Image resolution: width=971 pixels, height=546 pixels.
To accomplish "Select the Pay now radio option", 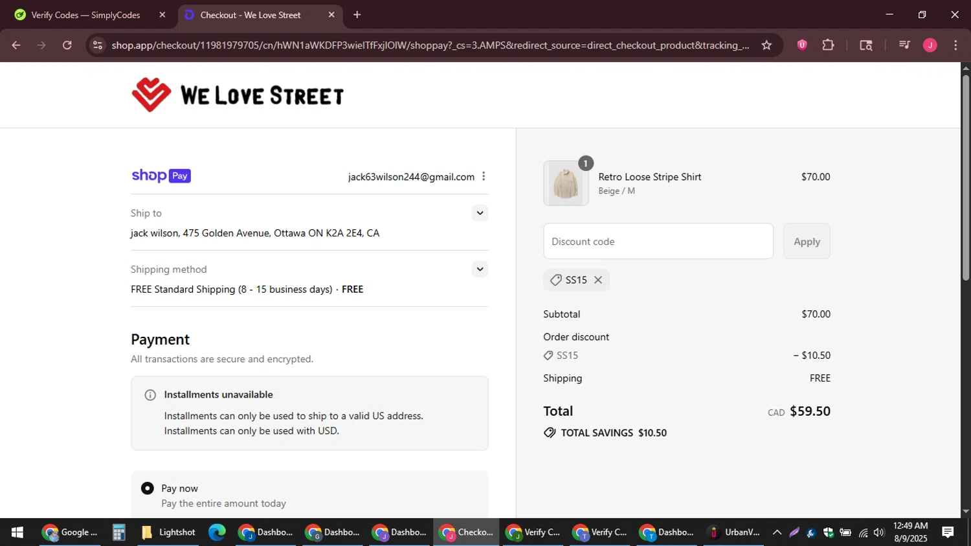I will pos(148,488).
